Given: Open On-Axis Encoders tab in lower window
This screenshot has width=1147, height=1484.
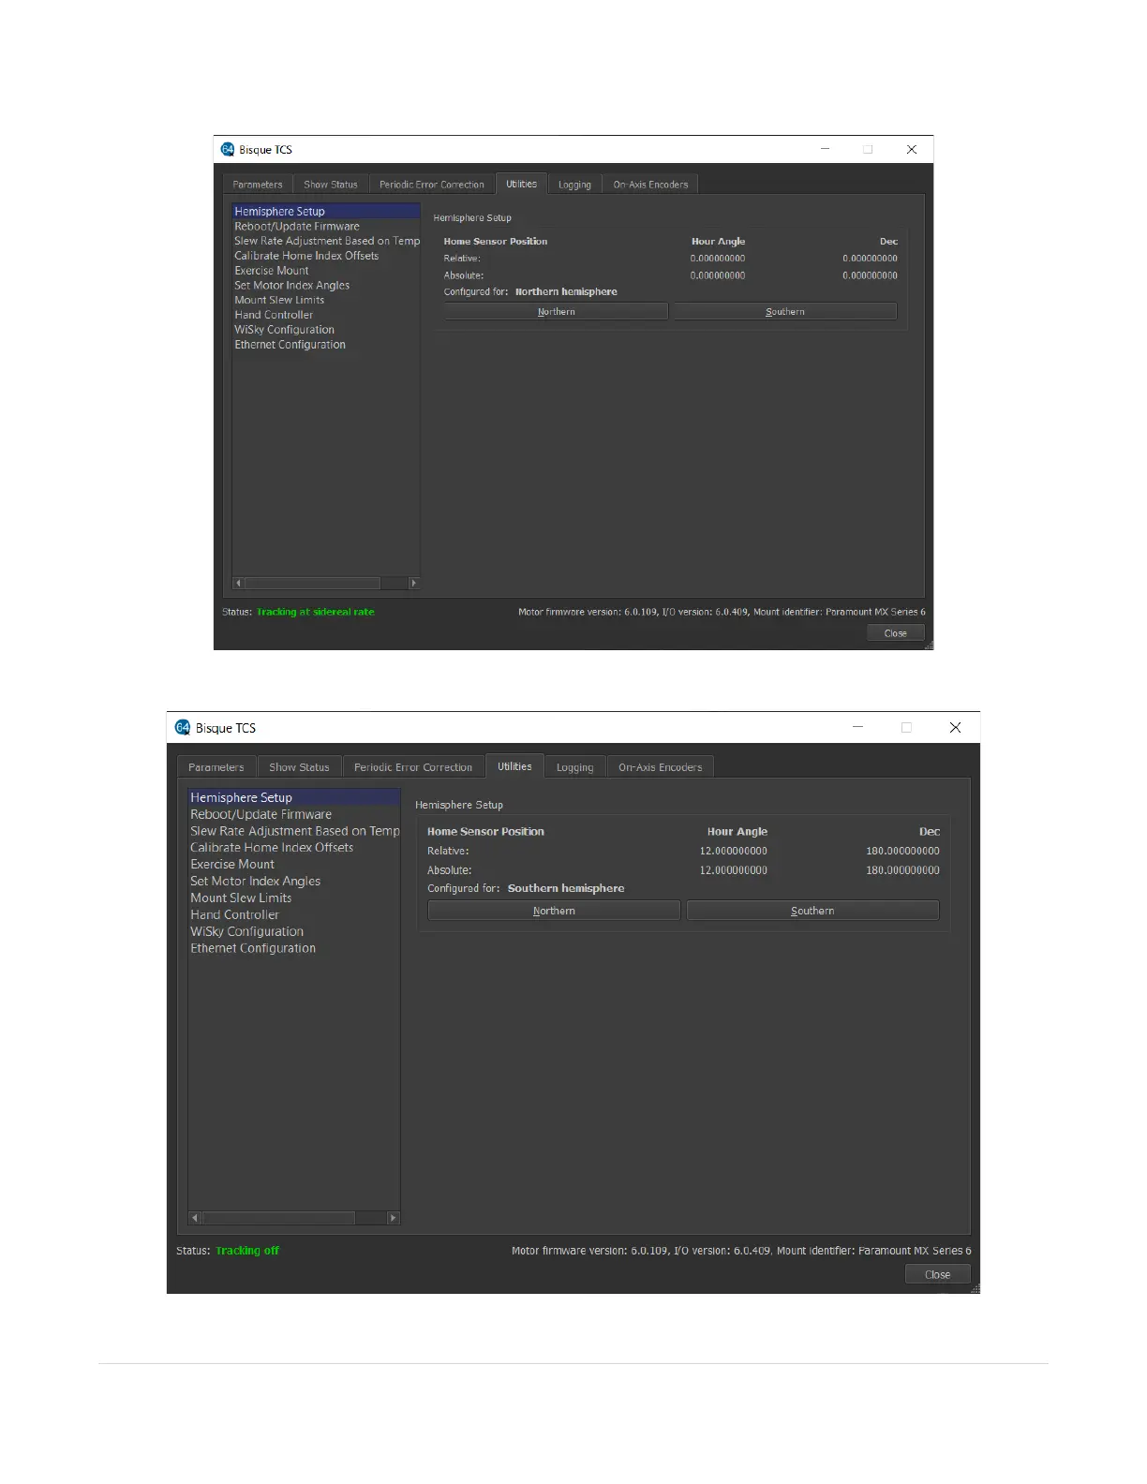Looking at the screenshot, I should (x=660, y=767).
